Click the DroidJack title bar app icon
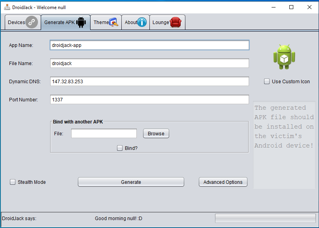Viewport: 319px width, 228px height. point(7,7)
